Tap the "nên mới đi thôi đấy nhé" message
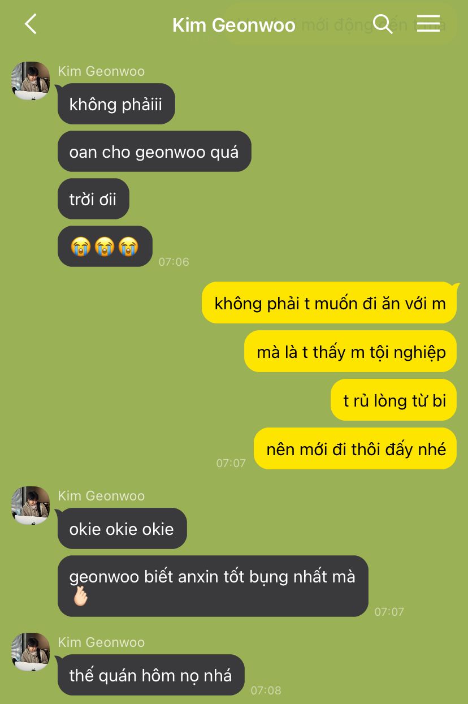The height and width of the screenshot is (704, 468). 356,449
